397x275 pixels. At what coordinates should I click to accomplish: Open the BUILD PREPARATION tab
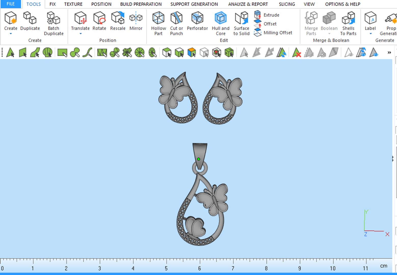click(x=141, y=4)
